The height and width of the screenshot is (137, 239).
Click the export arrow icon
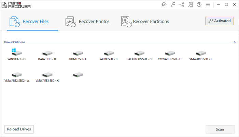pyautogui.click(x=190, y=5)
